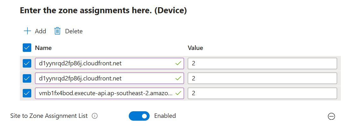The height and width of the screenshot is (132, 356).
Task: Click the vmb1fx4bod.execute-api name field
Action: coord(104,93)
